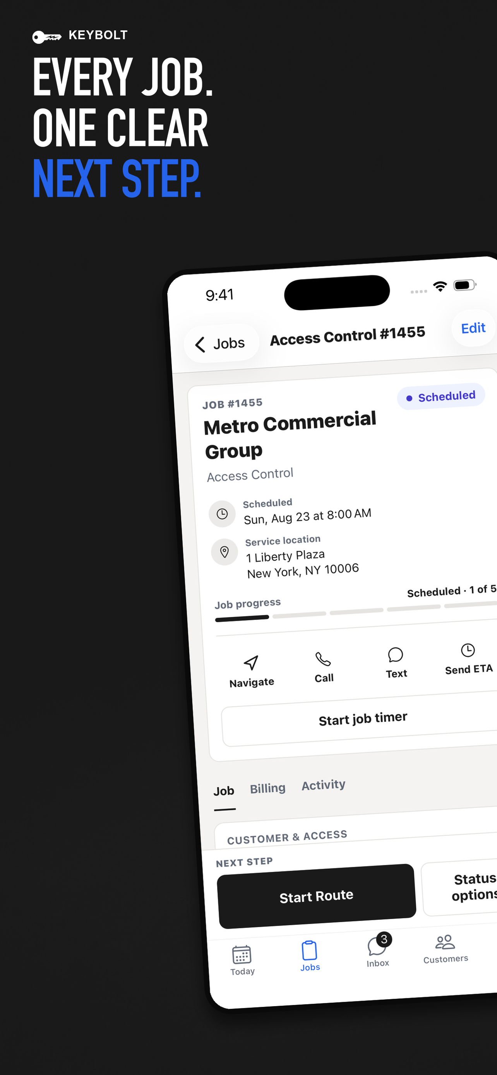
Task: Tap the 'JOB #1455' label
Action: [232, 404]
